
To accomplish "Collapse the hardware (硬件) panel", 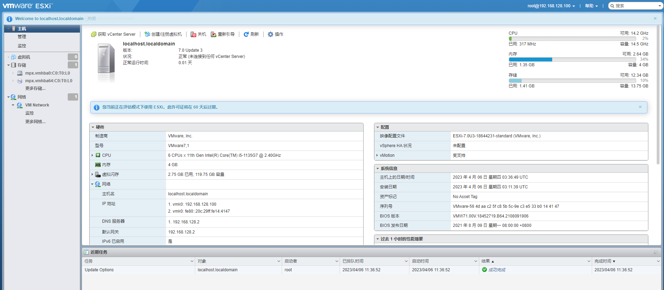I will (93, 127).
